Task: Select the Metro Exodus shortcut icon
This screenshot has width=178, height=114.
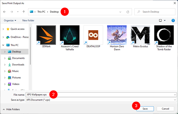Action: [140, 35]
